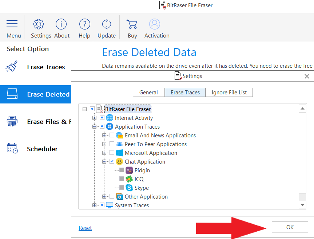This screenshot has height=239, width=314.
Task: Click the Pidgin bird icon
Action: (x=129, y=171)
